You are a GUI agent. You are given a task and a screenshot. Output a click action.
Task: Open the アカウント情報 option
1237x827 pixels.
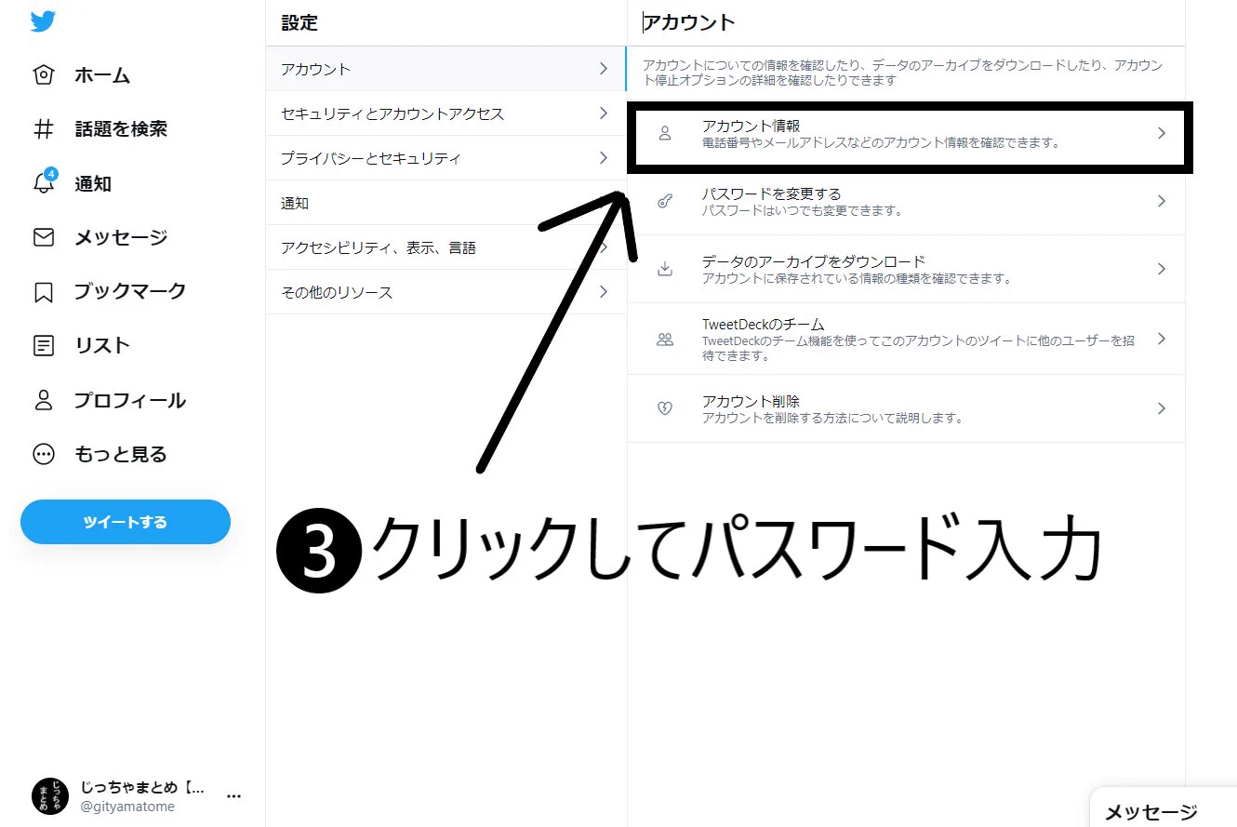click(907, 134)
